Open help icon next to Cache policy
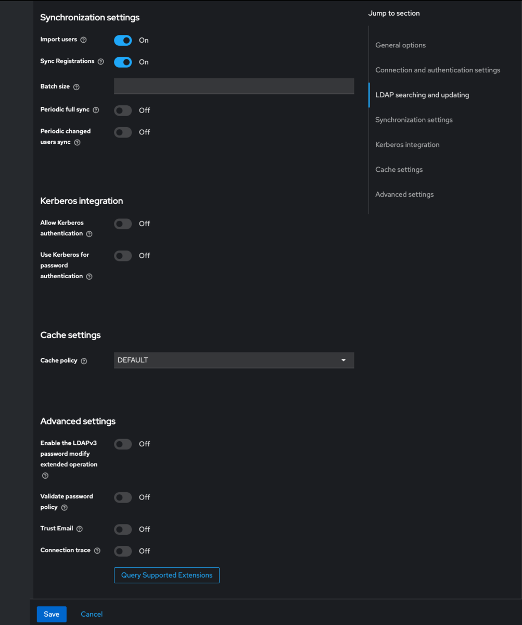This screenshot has width=522, height=625. [x=84, y=361]
